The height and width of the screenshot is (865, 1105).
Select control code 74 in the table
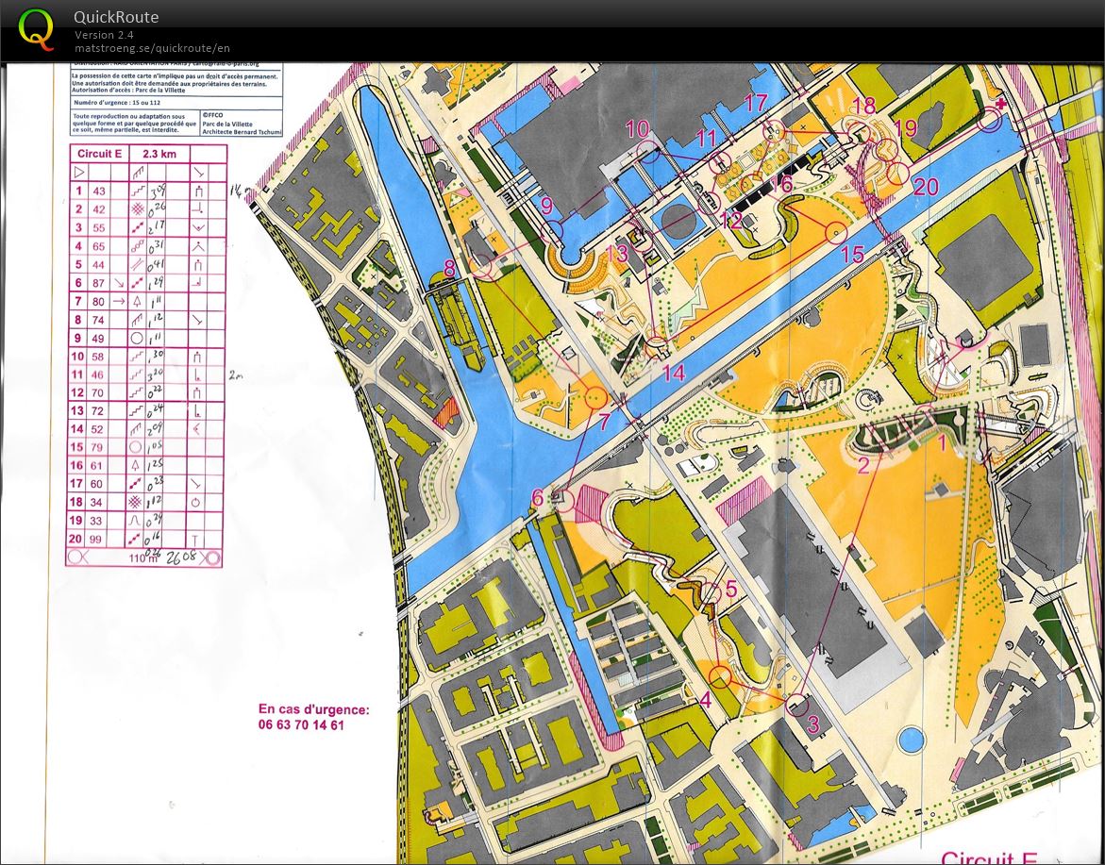[x=99, y=320]
